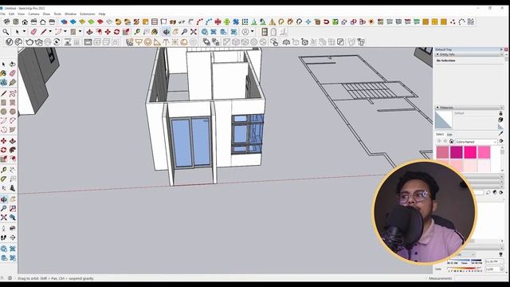Click Zoom Extents in top toolbar

point(194,32)
